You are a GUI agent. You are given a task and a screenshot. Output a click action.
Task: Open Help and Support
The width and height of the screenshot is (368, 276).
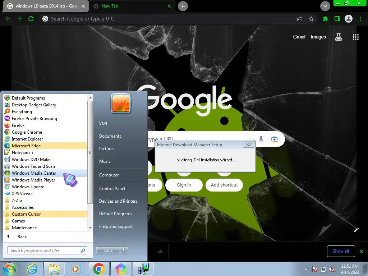(x=116, y=226)
